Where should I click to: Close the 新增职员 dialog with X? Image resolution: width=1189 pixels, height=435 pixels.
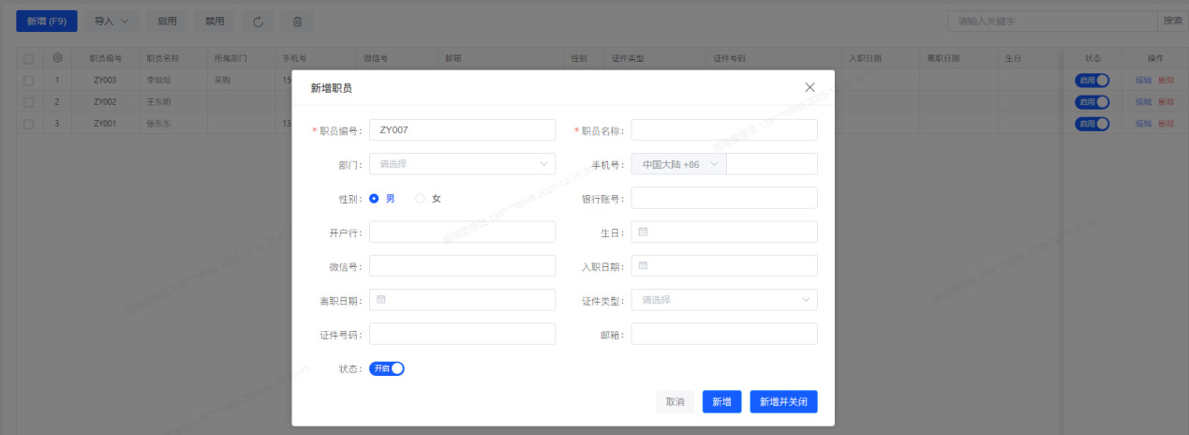[810, 87]
